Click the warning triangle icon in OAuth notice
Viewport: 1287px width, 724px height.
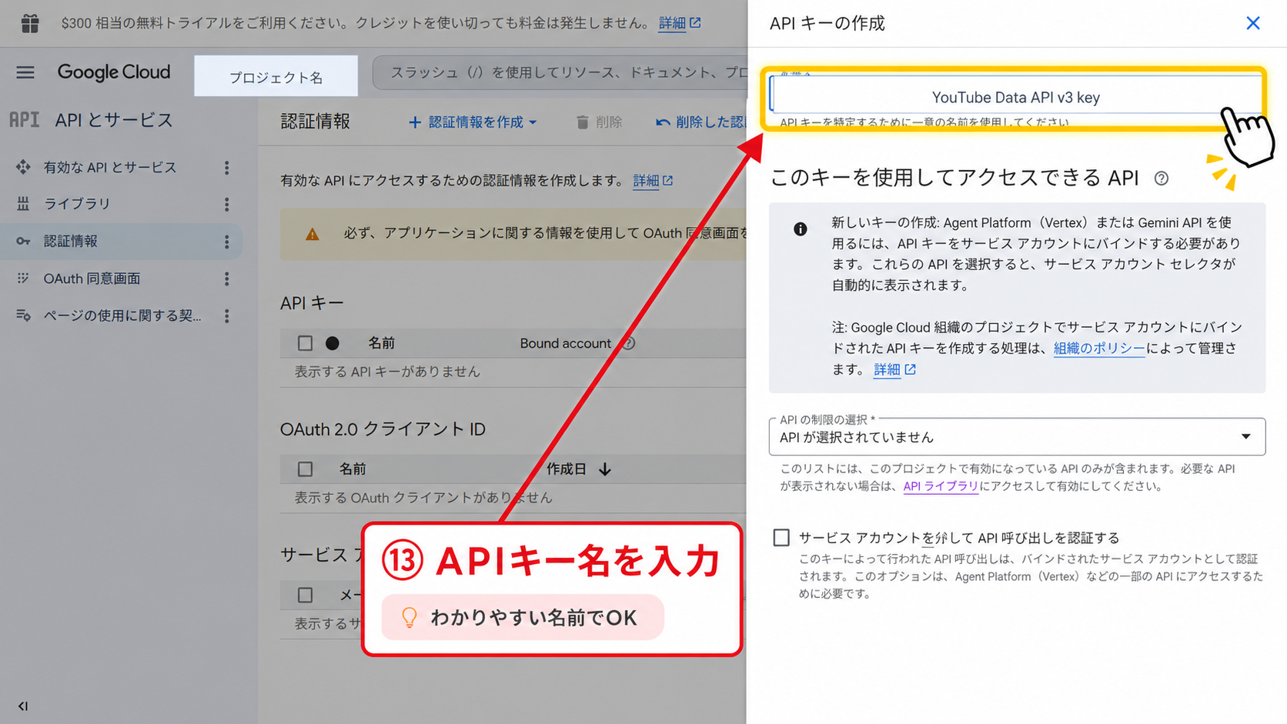(312, 234)
